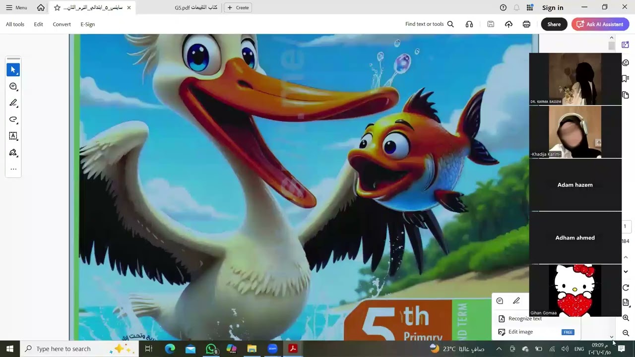Close the first open PDF tab

[129, 7]
